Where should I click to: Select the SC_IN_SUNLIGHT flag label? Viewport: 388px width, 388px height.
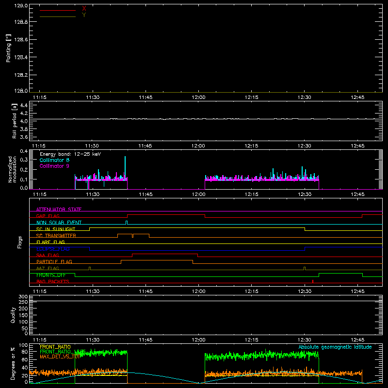coord(56,229)
